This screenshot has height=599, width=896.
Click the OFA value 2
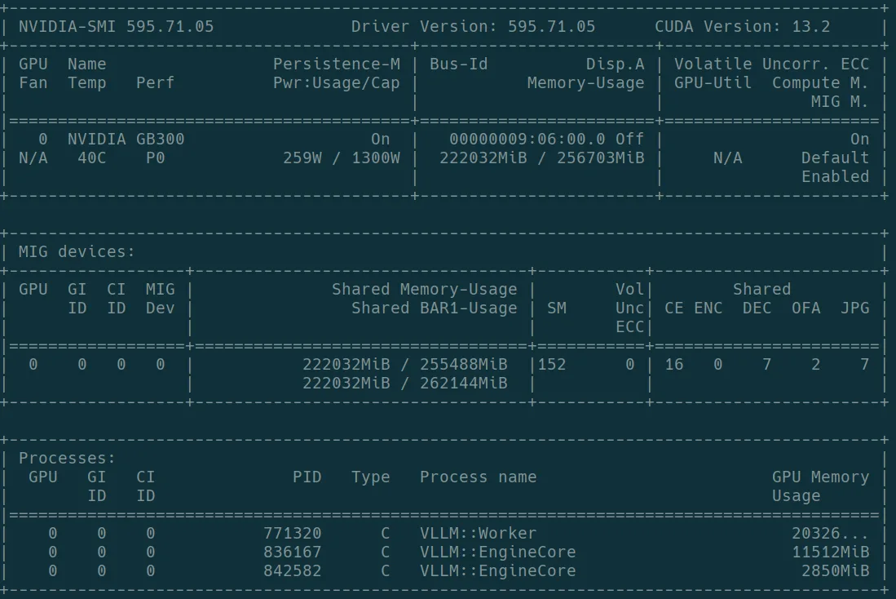click(x=815, y=365)
